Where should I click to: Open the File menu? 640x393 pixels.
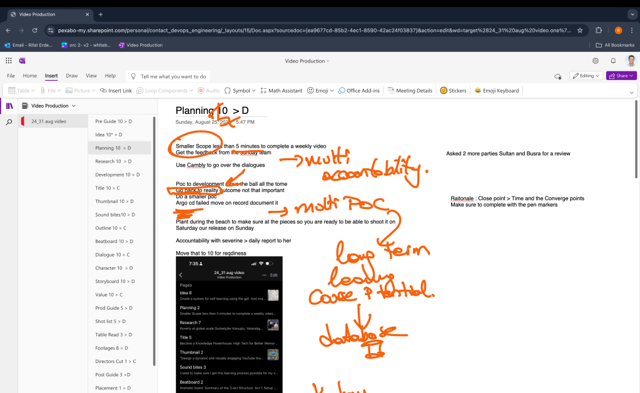coord(11,76)
